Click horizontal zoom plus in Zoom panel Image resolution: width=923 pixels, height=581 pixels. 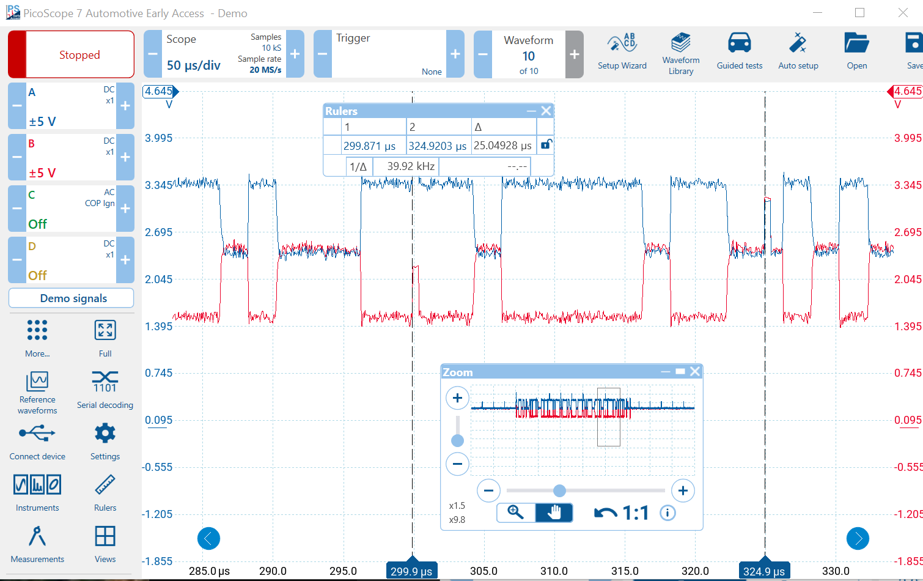(683, 490)
